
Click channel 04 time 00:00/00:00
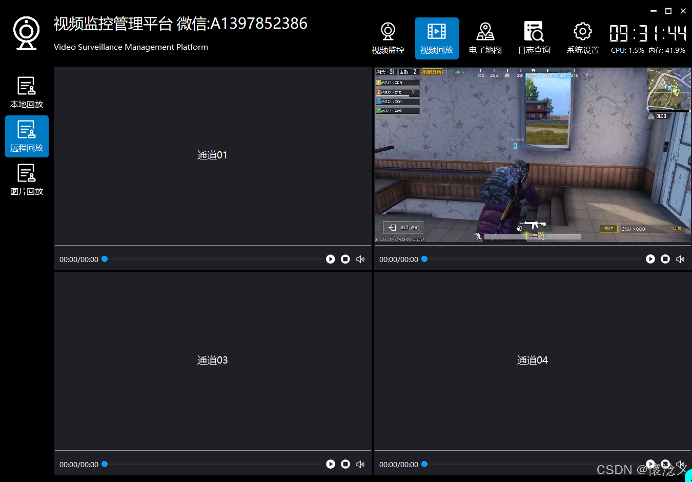click(399, 465)
